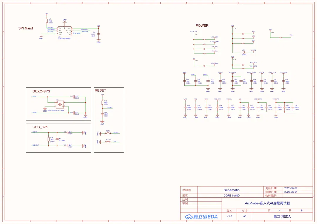Viewport: 317px width, 224px height.
Task: Click the R48 1MΩ resistor symbol
Action: pos(48,139)
